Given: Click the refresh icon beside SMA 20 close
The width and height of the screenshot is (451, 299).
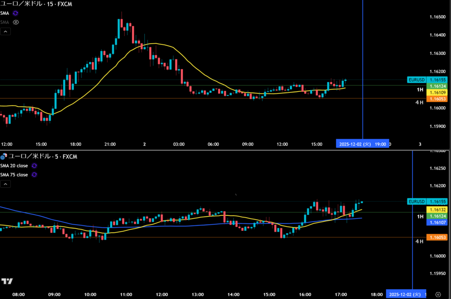Looking at the screenshot, I should (34, 166).
